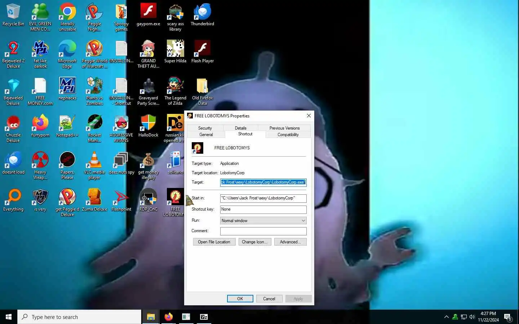Open the taskbar clock showing 4:27 PM

coord(488,317)
